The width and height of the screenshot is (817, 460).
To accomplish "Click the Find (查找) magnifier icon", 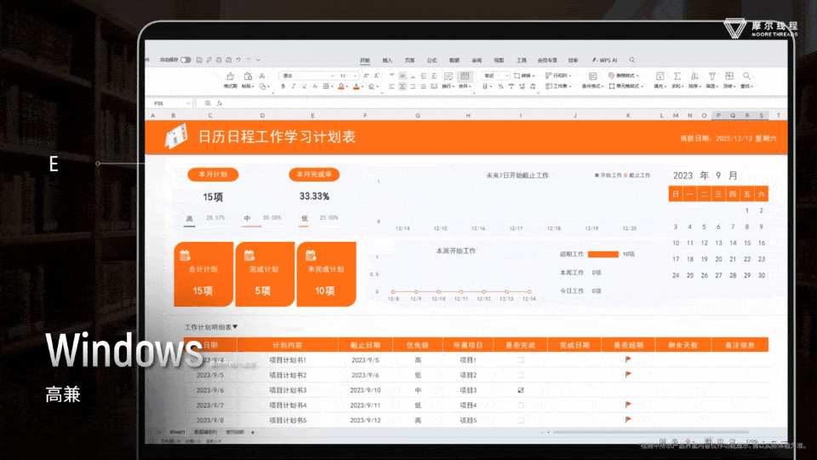I will pos(746,77).
